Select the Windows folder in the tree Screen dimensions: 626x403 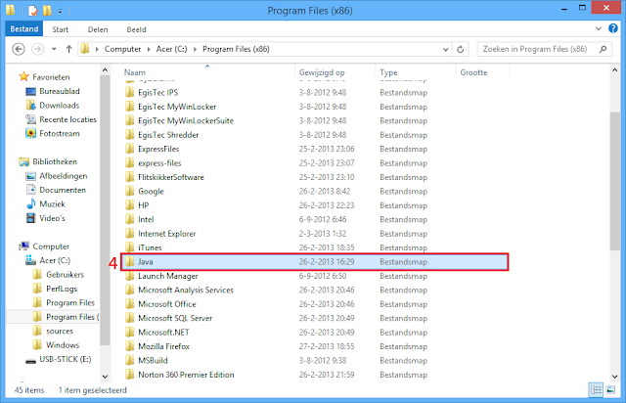(x=63, y=345)
